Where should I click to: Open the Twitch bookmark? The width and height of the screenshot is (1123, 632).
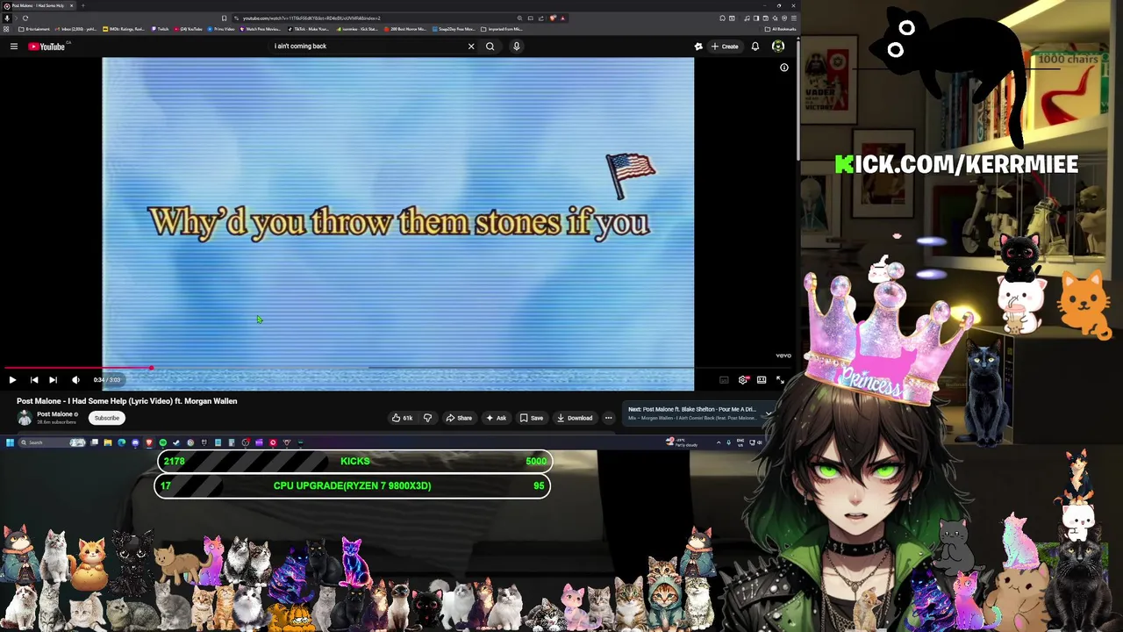(160, 29)
